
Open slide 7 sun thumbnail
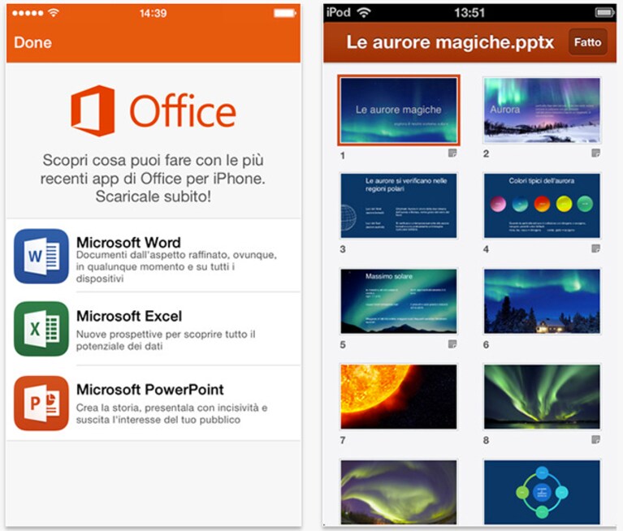click(399, 396)
